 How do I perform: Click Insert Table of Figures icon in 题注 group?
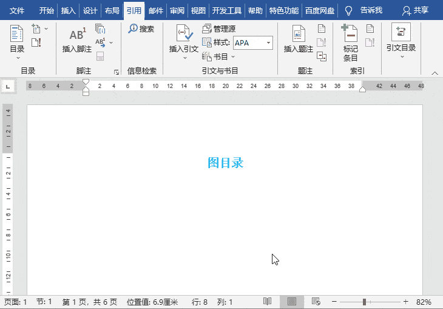[x=322, y=29]
